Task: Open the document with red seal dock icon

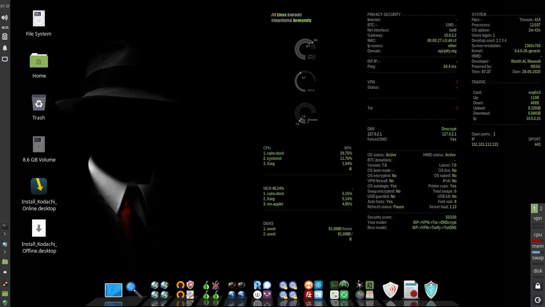Action: click(x=411, y=290)
